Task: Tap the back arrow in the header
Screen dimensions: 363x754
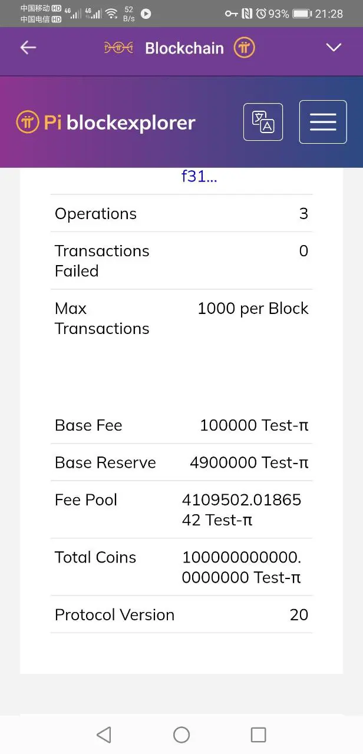Action: [28, 48]
